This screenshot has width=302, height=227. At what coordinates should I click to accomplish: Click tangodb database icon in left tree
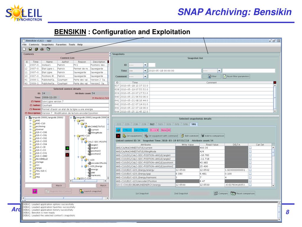pos(30,117)
